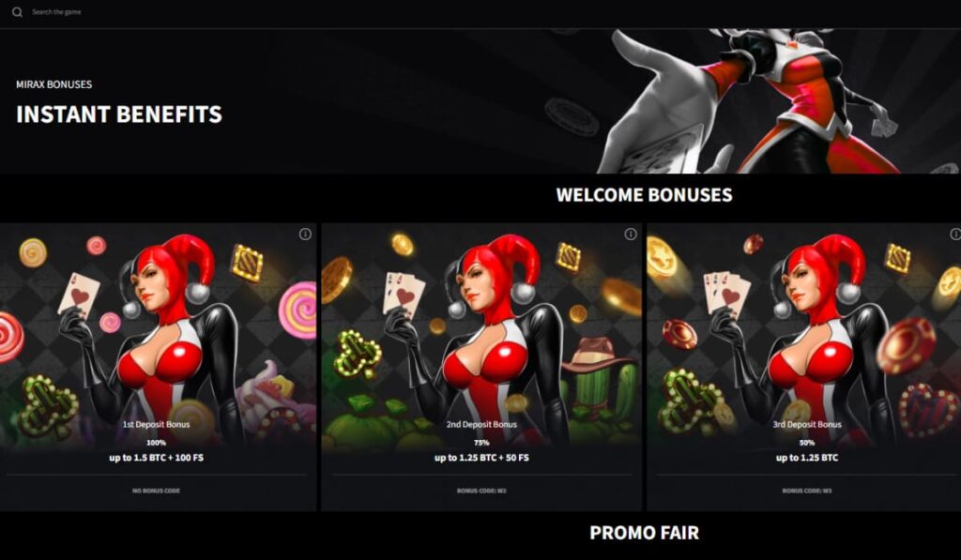The width and height of the screenshot is (961, 560).
Task: Click bonus code W2 text
Action: point(481,491)
